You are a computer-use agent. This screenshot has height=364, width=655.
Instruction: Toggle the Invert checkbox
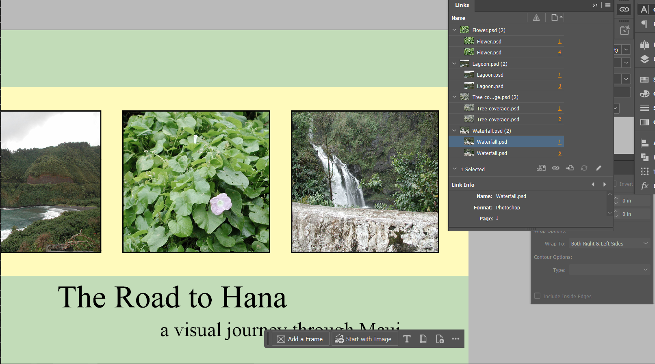tap(615, 184)
